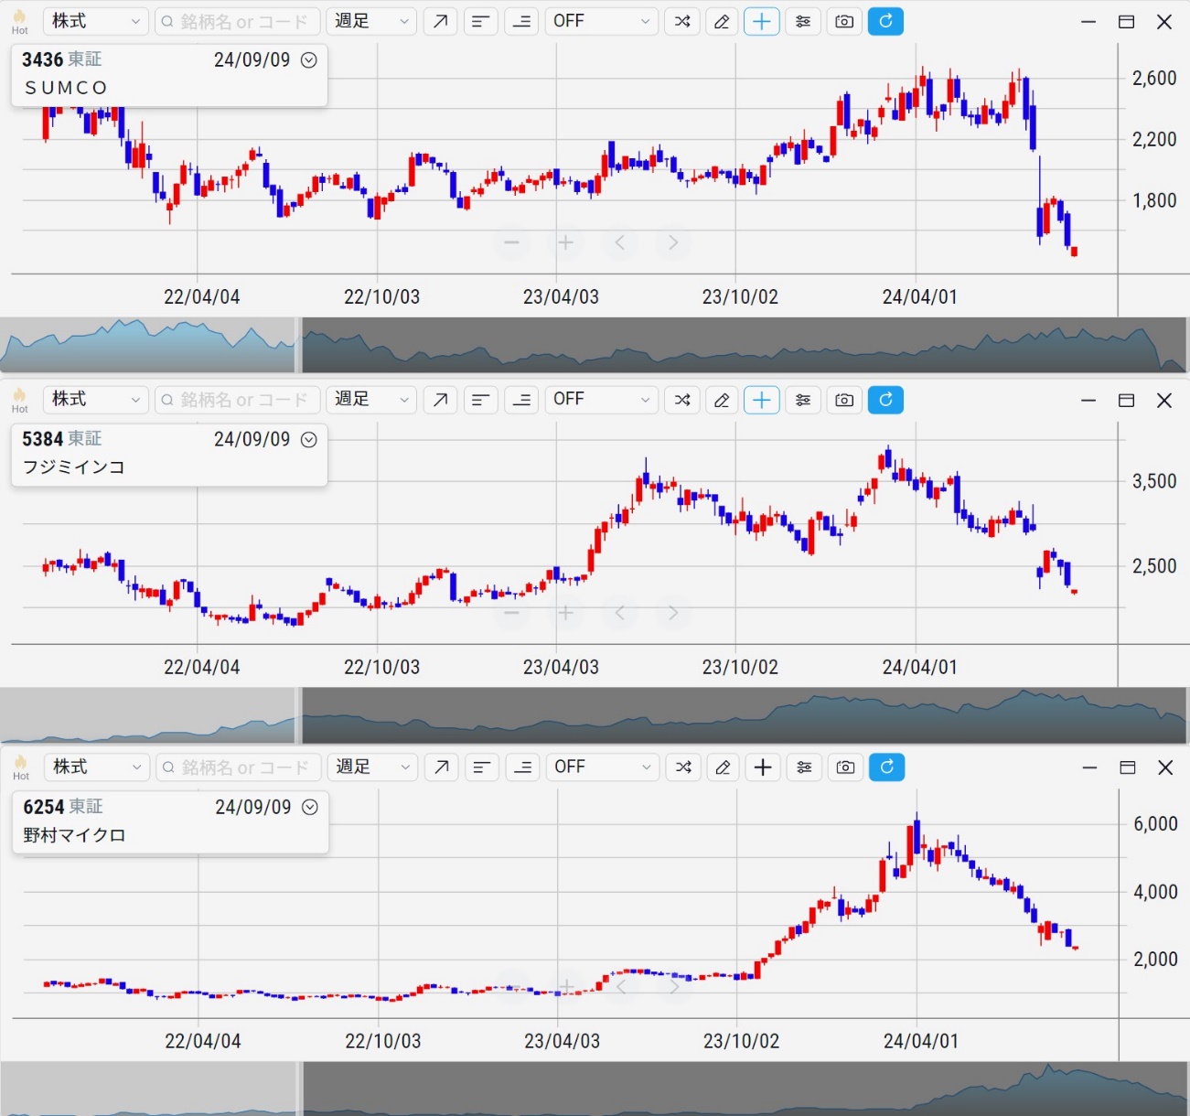Select trend line arrow tool in SUMCO chart

click(x=440, y=21)
